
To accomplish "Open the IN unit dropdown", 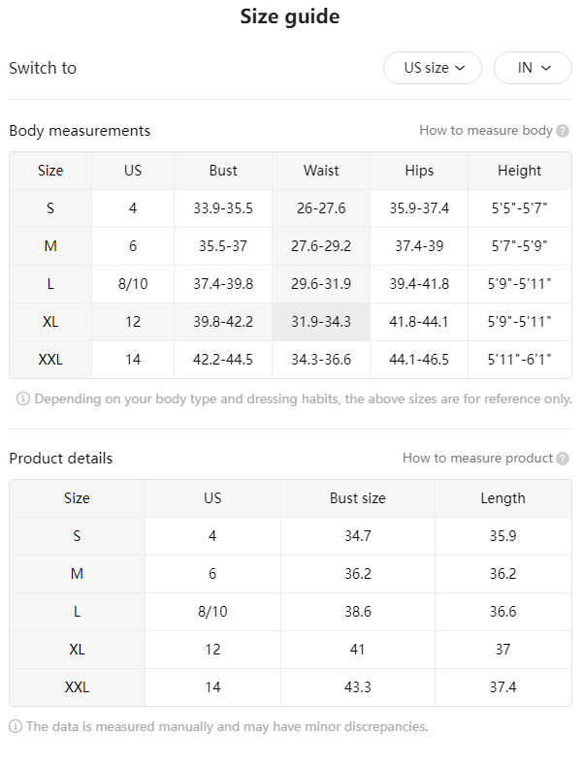I will (x=533, y=68).
